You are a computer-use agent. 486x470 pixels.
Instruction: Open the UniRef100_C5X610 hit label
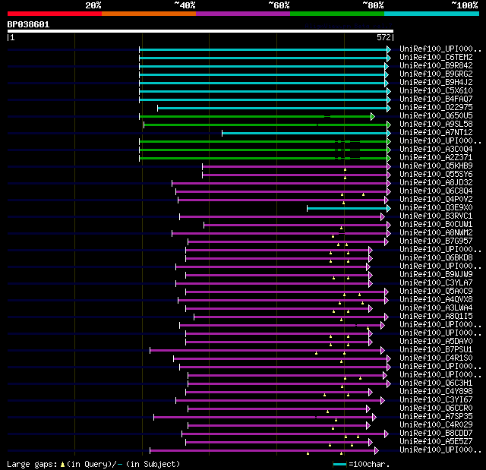point(436,91)
